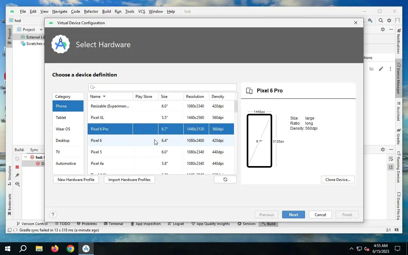The image size is (408, 255).
Task: Select the Tablet category
Action: (x=68, y=118)
